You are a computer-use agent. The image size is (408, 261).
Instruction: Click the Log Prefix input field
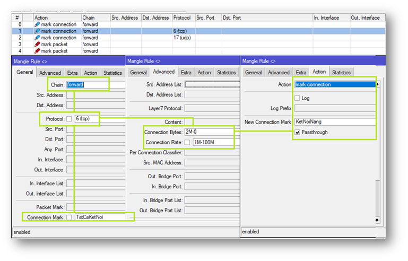335,108
